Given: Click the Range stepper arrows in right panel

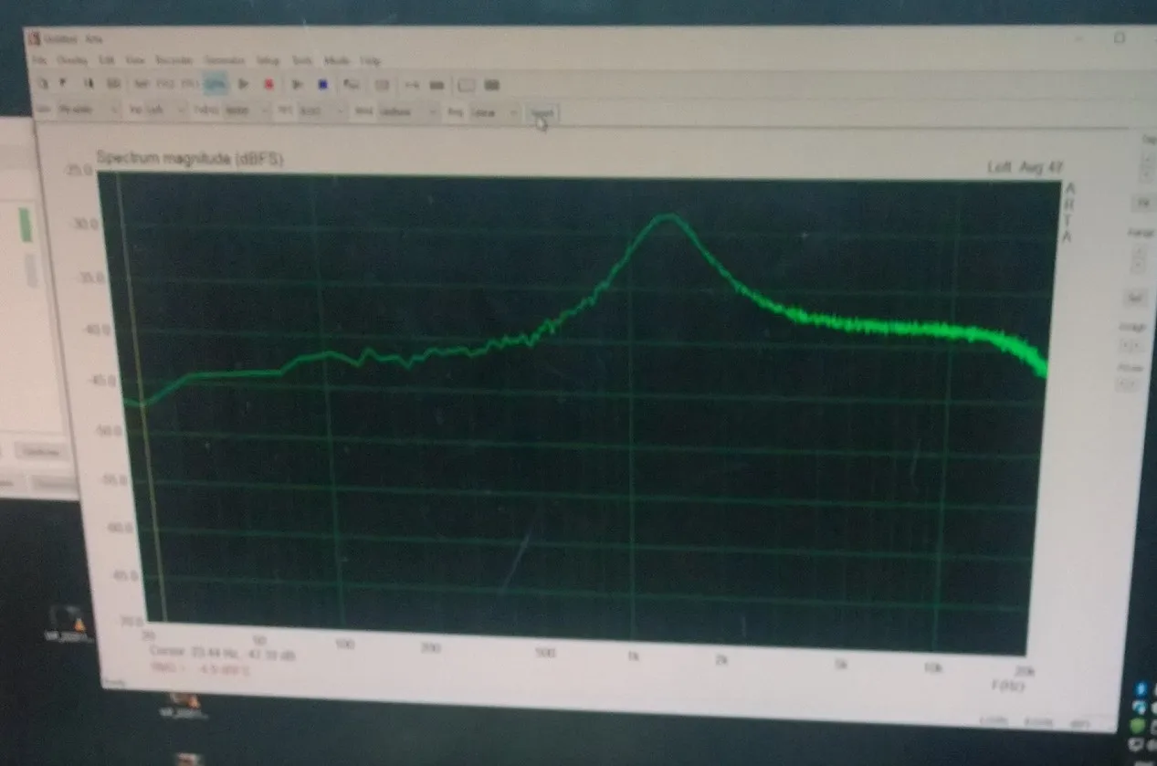Looking at the screenshot, I should [x=1139, y=259].
